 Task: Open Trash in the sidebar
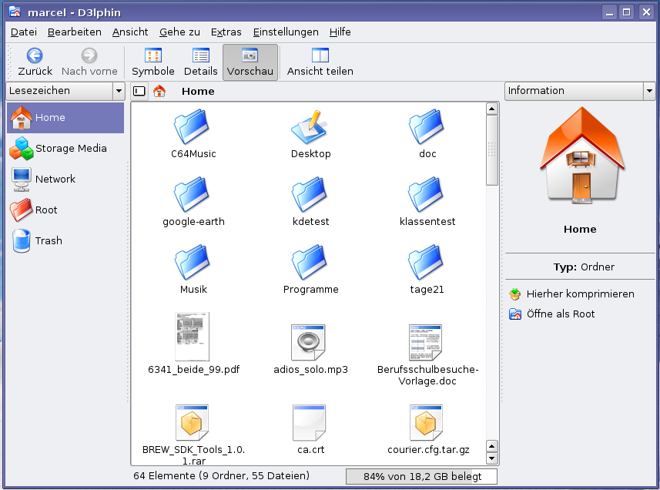[x=48, y=240]
